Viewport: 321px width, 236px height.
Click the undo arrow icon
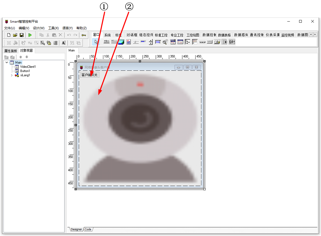coord(69,35)
